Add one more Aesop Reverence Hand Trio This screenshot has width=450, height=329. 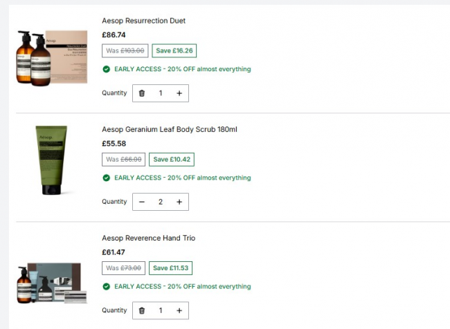[x=179, y=310]
